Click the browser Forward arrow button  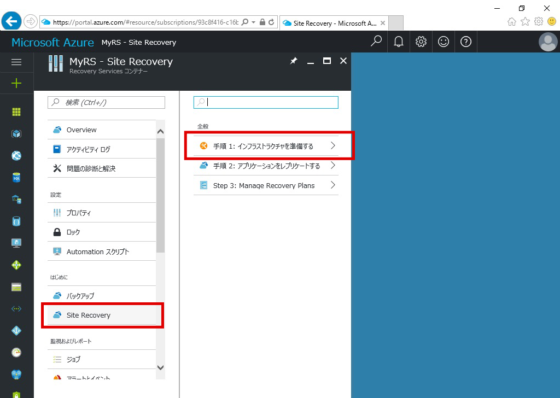point(31,21)
